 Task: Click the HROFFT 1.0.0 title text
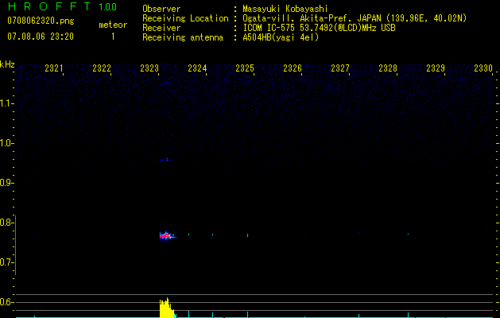[x=62, y=6]
